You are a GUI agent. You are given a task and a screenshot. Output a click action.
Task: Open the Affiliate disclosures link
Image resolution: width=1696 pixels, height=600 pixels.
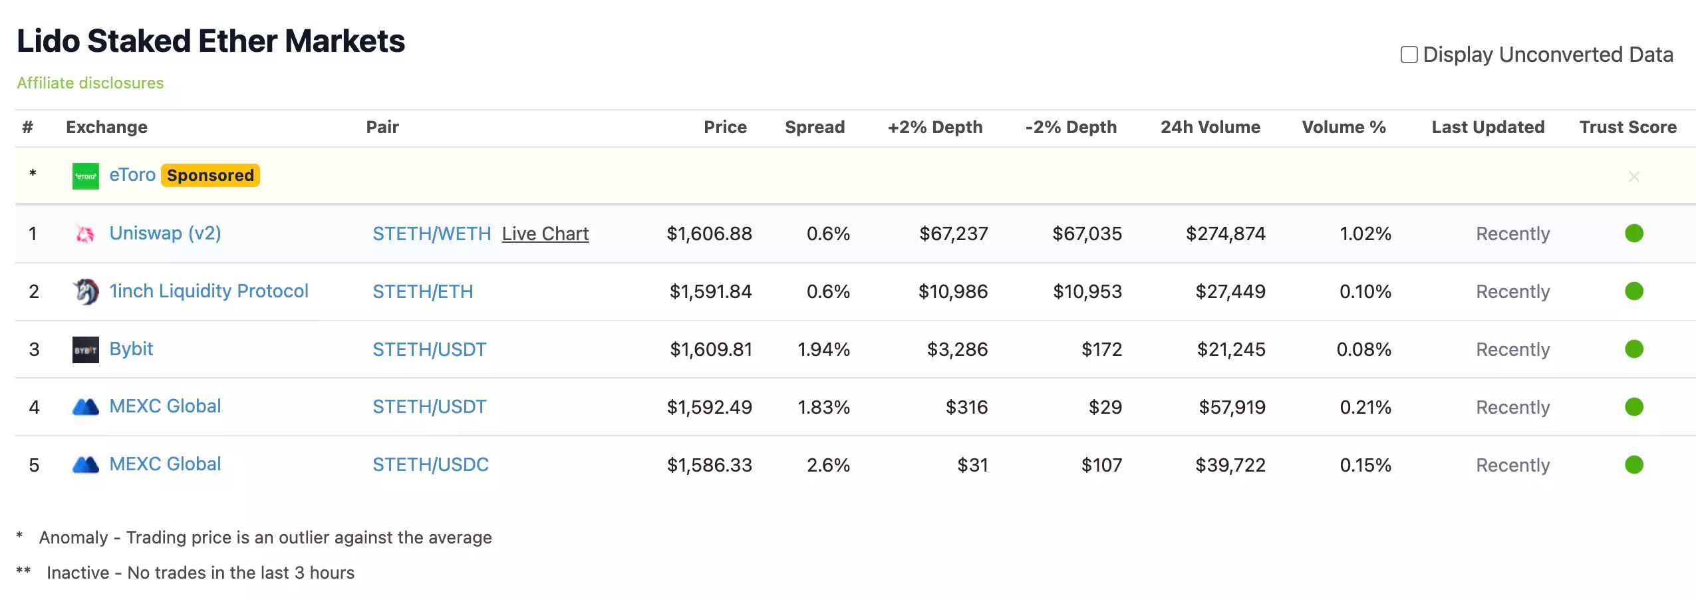coord(90,83)
